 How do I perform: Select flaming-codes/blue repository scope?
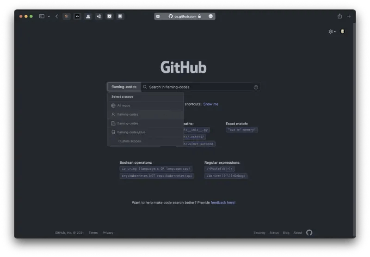pyautogui.click(x=146, y=132)
